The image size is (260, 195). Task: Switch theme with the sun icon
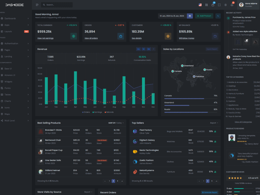[226, 5]
